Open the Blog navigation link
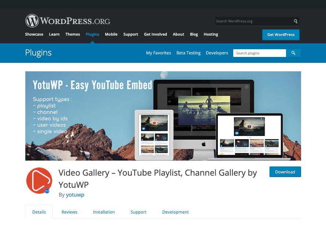Image resolution: width=326 pixels, height=226 pixels. [194, 35]
